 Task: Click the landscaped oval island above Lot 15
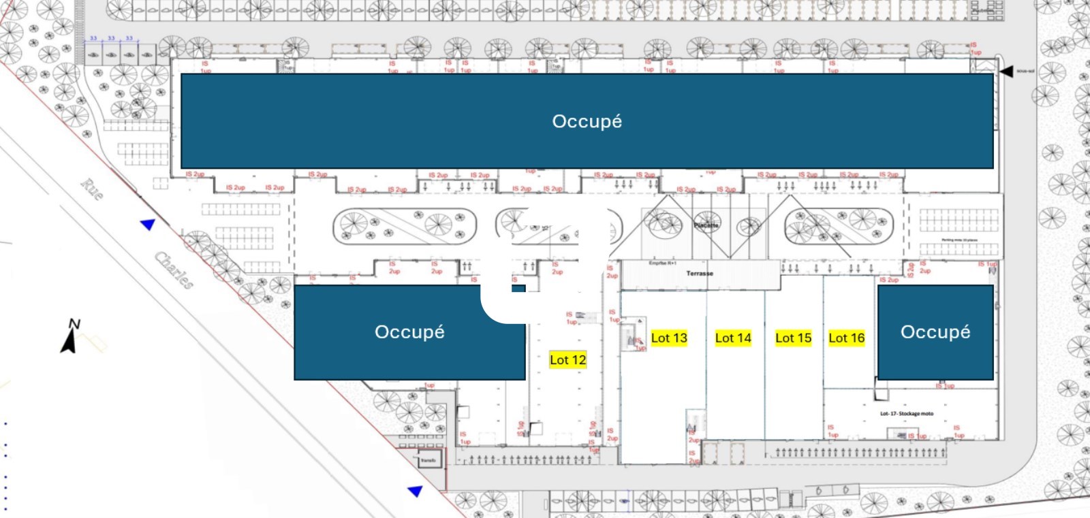click(x=839, y=225)
